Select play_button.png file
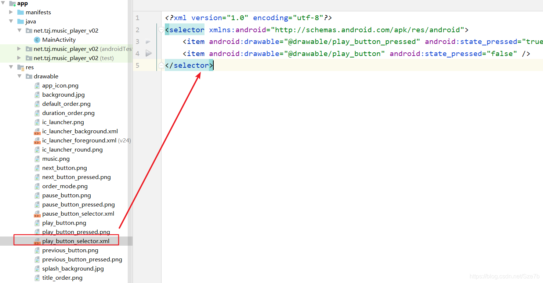This screenshot has width=543, height=283. [64, 223]
